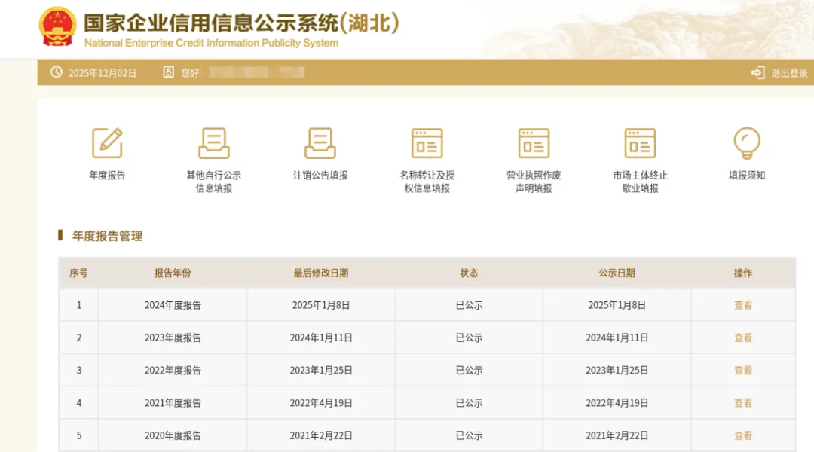Open the 注销公告填报 icon
The image size is (814, 452).
tap(320, 142)
